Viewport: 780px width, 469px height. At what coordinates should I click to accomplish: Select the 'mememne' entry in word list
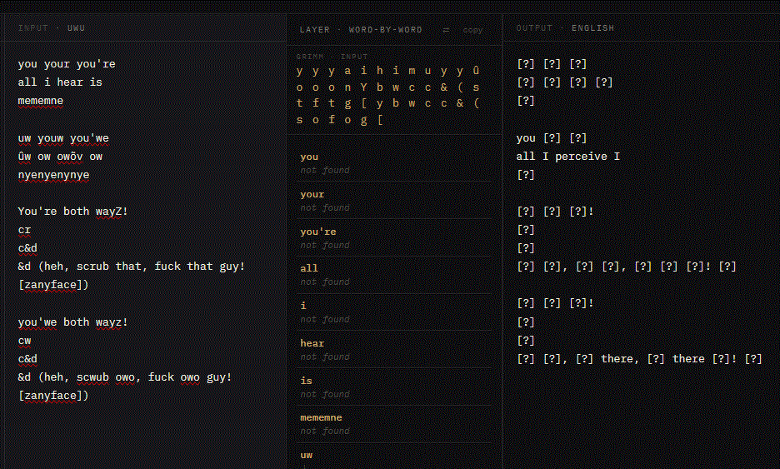pyautogui.click(x=321, y=417)
